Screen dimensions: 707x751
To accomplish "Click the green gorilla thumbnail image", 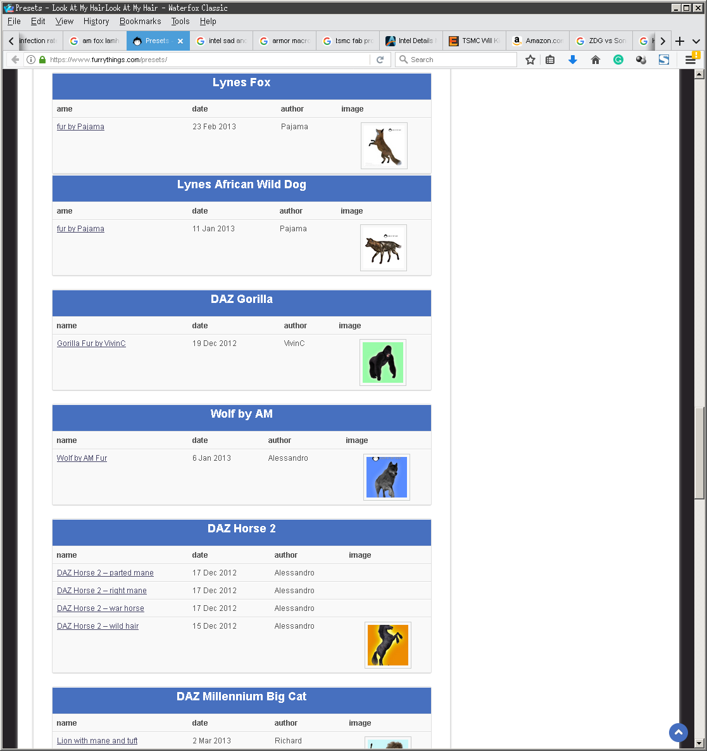I will coord(383,363).
